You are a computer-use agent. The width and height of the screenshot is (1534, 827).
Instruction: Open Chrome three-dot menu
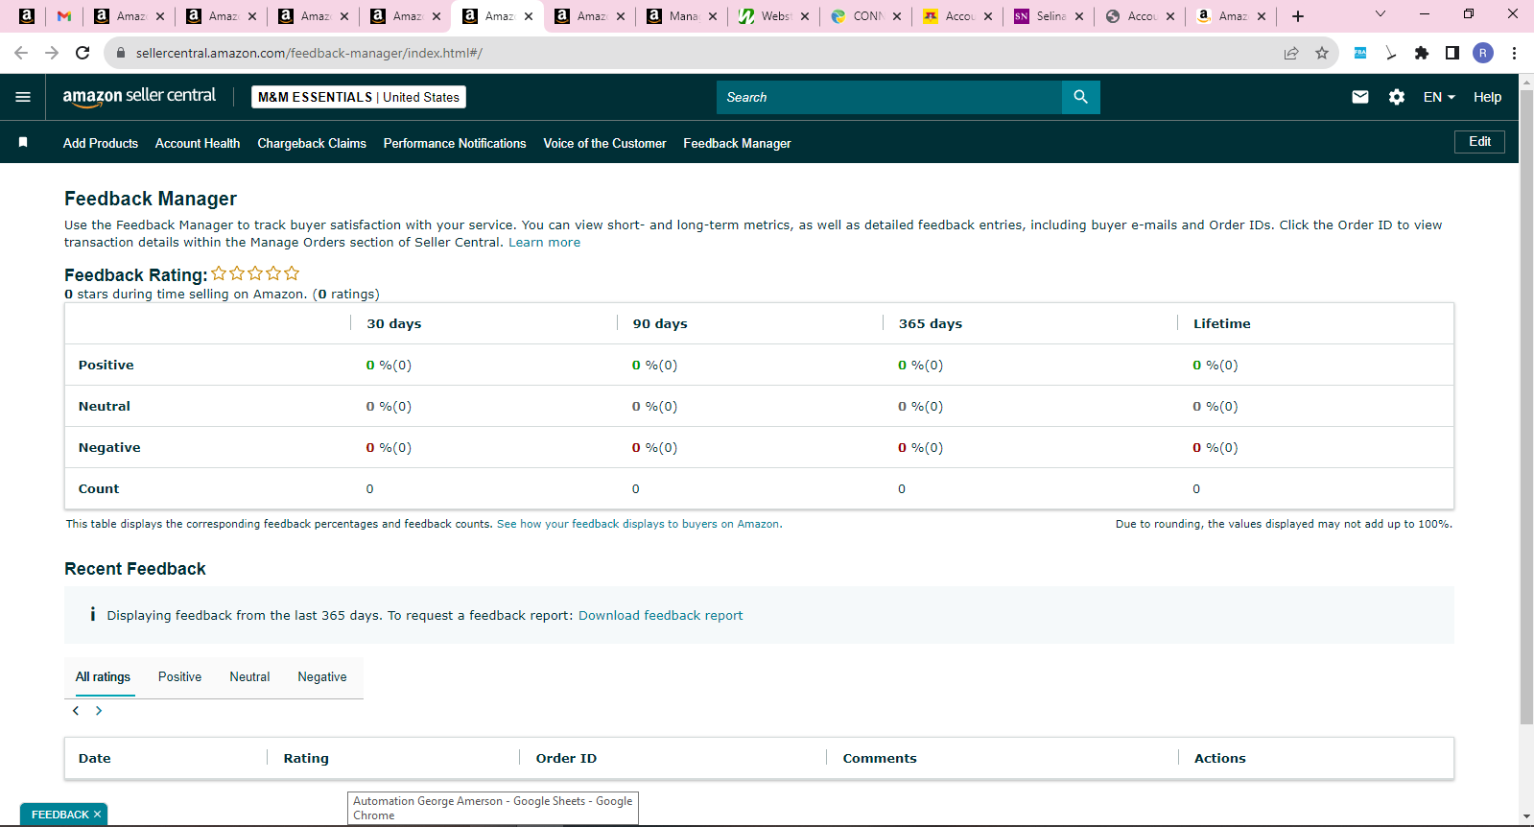pos(1514,53)
